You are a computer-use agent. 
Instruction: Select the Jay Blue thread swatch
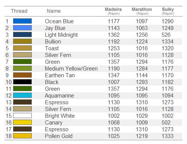tap(22, 28)
